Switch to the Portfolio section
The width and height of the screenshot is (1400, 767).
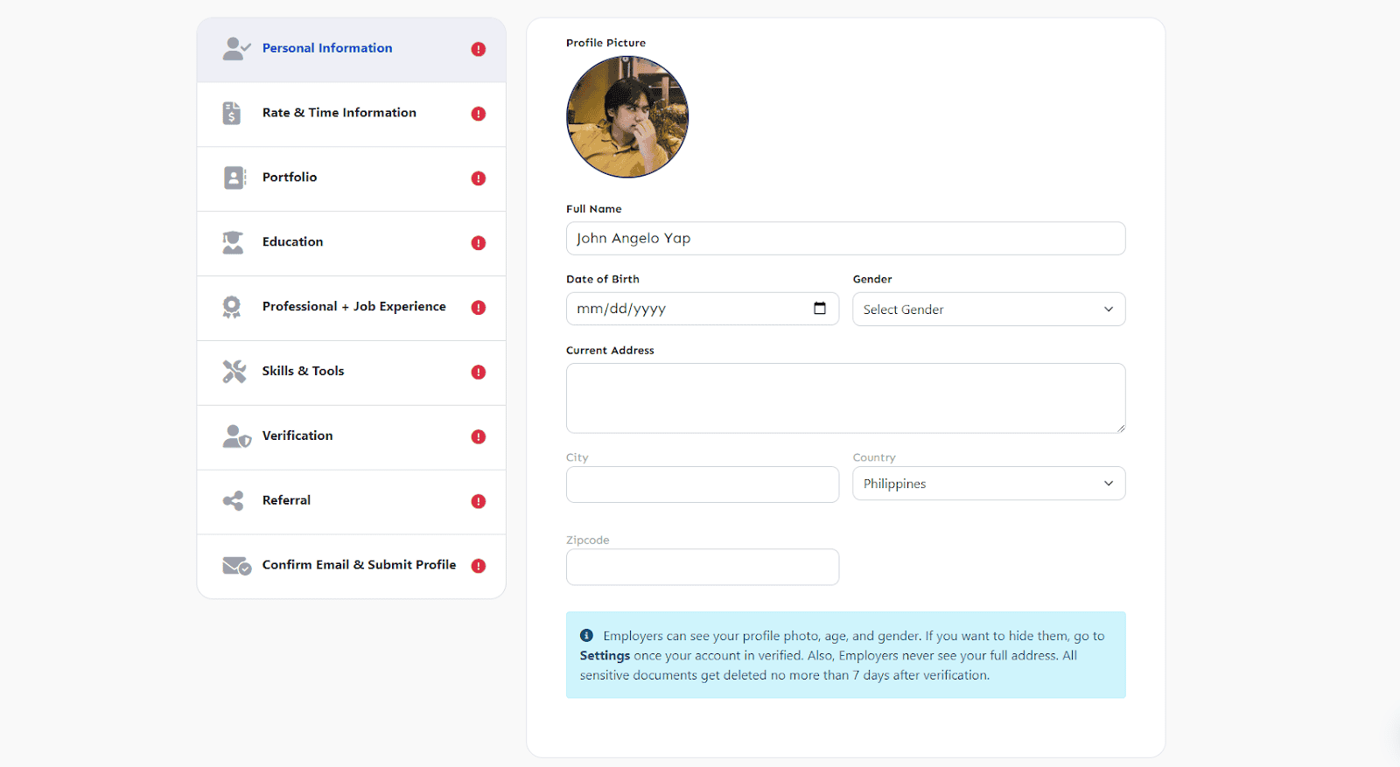pyautogui.click(x=352, y=179)
